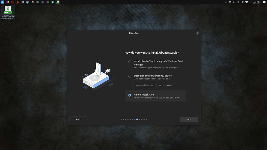Select the Manual installation radio button

(130, 95)
